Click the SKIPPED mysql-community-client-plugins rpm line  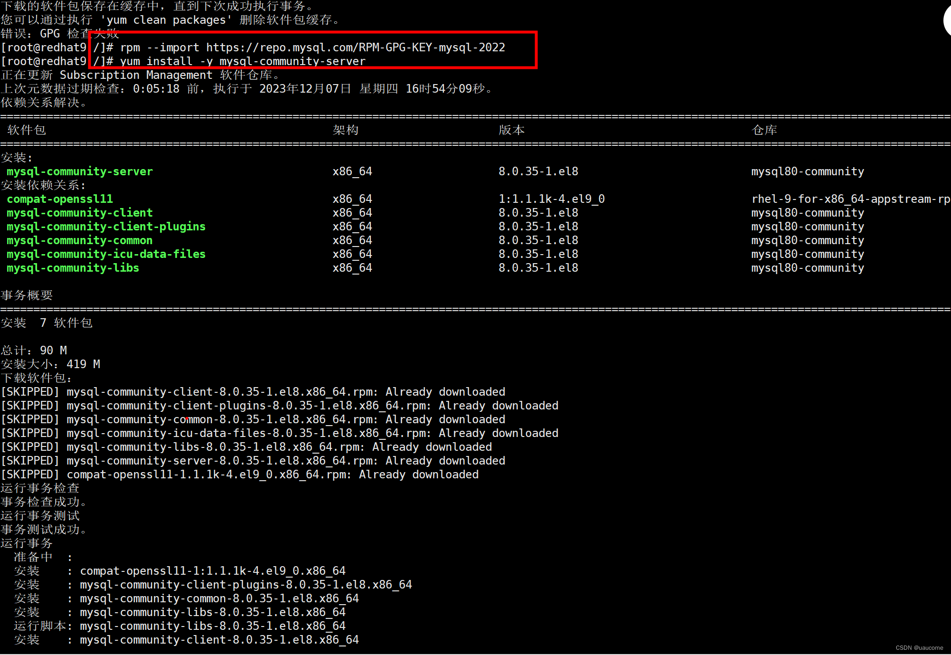pyautogui.click(x=280, y=406)
